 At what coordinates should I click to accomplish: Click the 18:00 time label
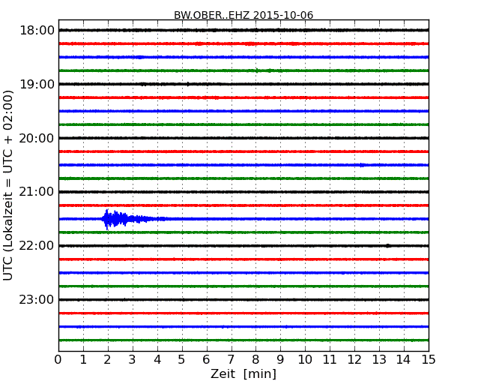[37, 31]
